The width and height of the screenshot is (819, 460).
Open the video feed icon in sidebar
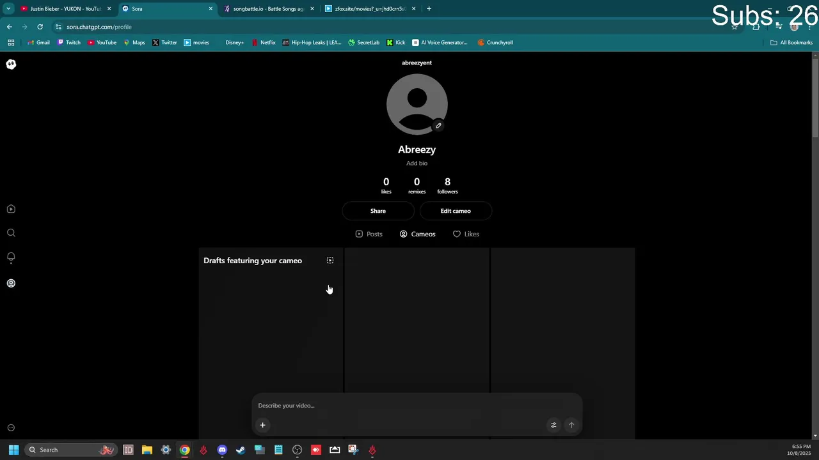point(11,209)
